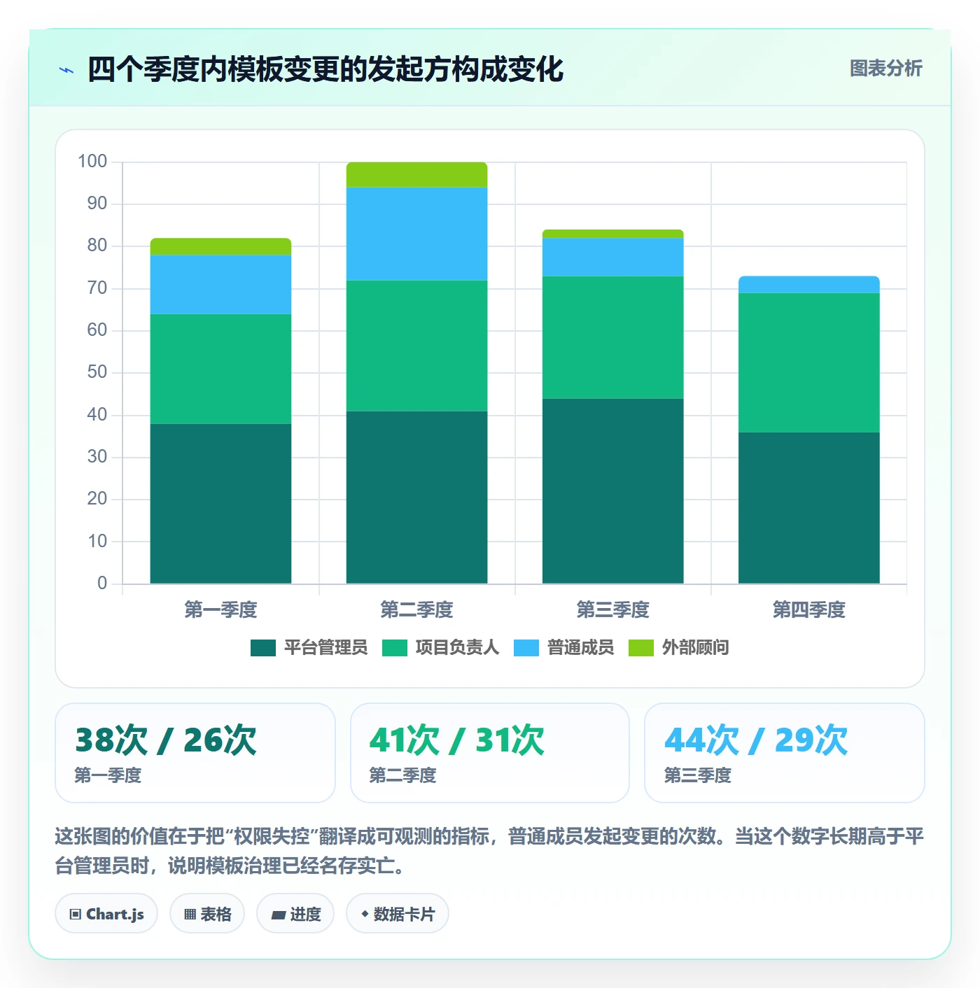This screenshot has height=988, width=980.
Task: Click the 外部顾问 legend label
Action: tap(695, 648)
